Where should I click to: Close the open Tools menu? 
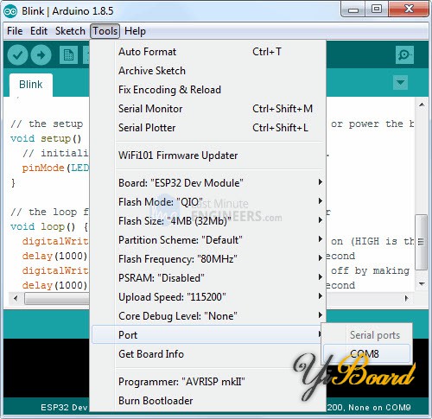tap(105, 31)
